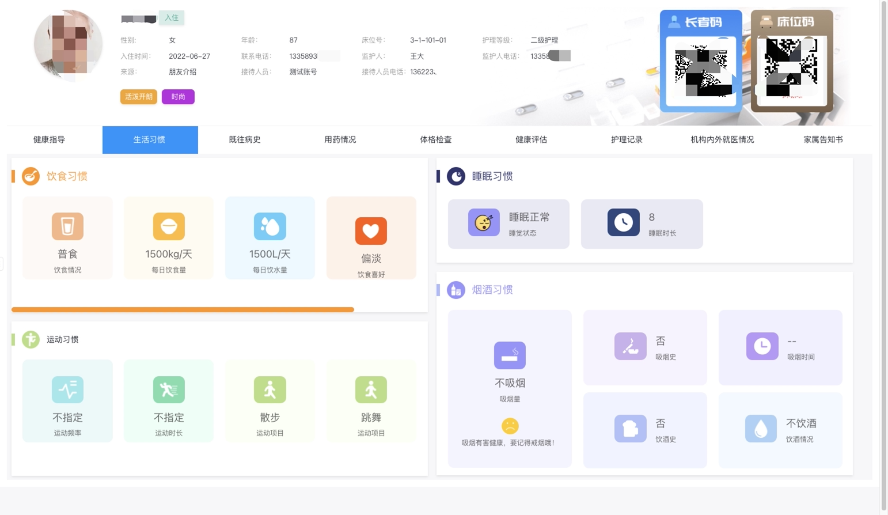View the 护理记录 tab
This screenshot has height=515, width=888.
tap(627, 139)
